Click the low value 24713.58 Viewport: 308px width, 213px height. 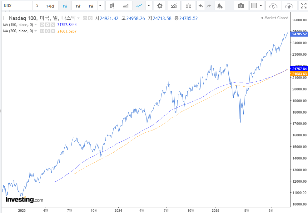coord(162,18)
